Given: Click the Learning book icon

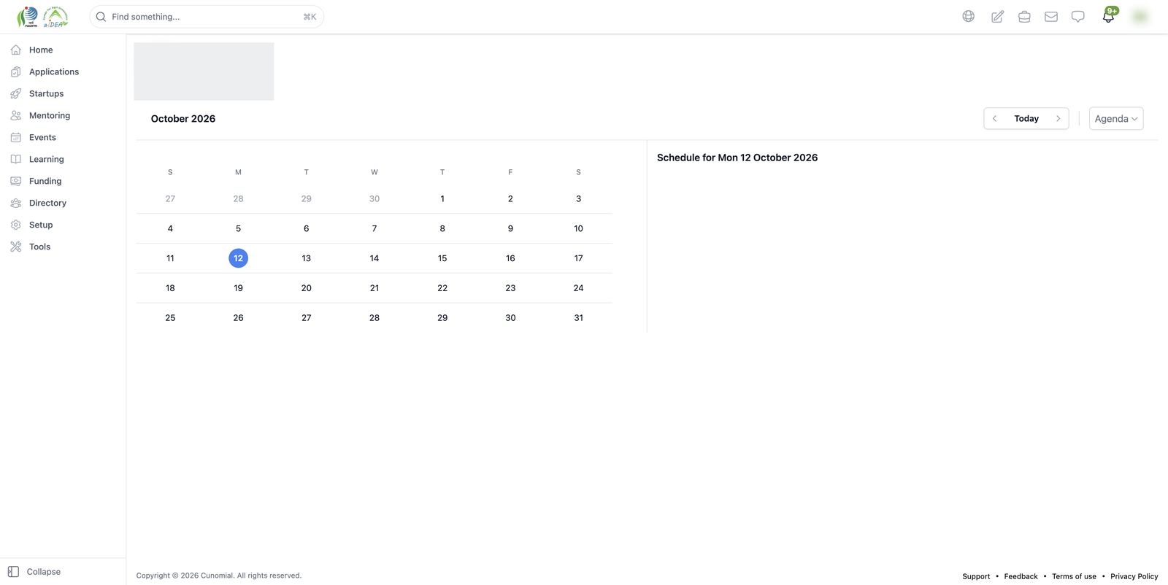Looking at the screenshot, I should (x=15, y=159).
